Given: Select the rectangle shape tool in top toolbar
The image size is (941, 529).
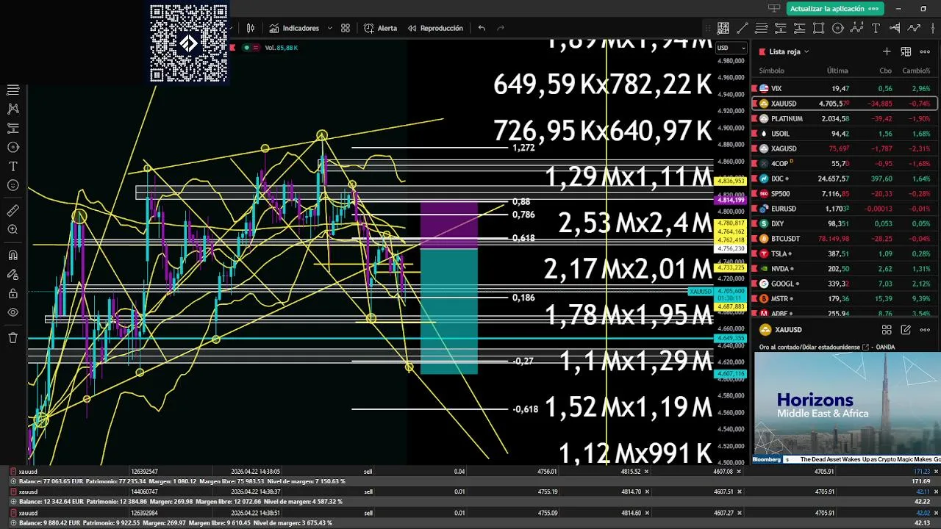Looking at the screenshot, I should point(819,28).
